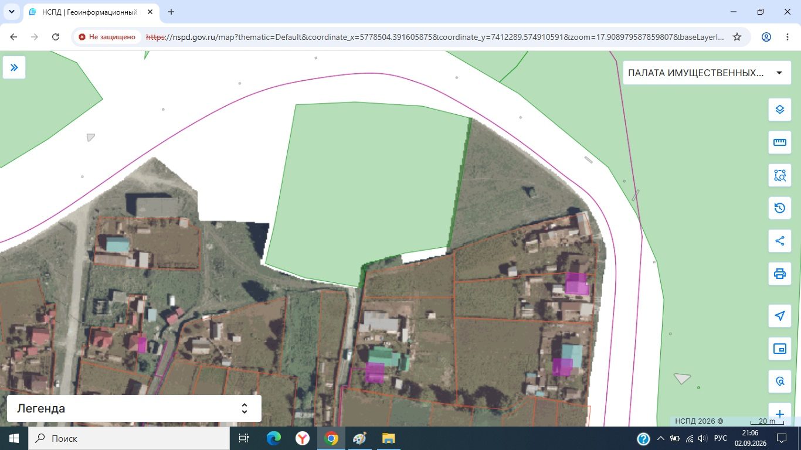
Task: Open the overview map window icon
Action: tap(779, 349)
